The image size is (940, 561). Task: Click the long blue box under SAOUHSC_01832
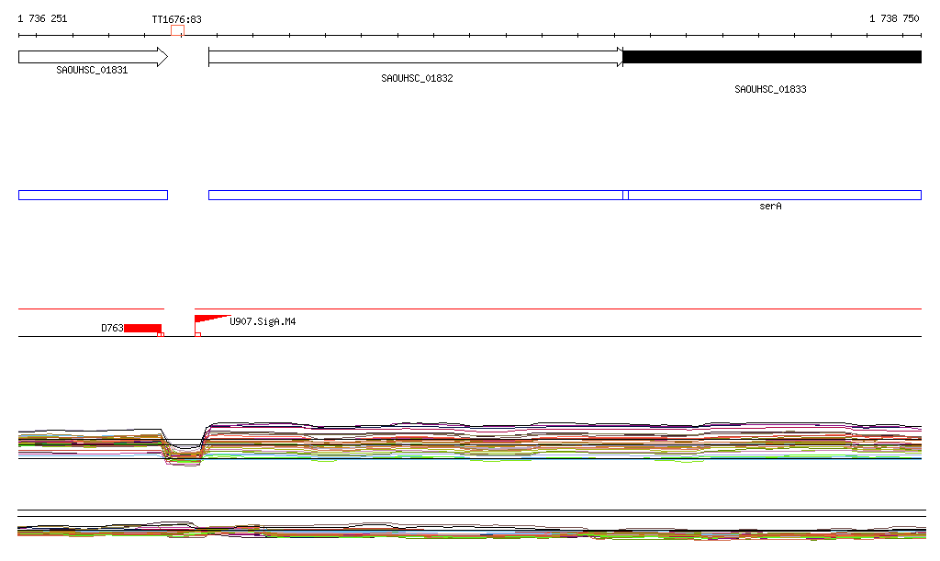pyautogui.click(x=415, y=195)
